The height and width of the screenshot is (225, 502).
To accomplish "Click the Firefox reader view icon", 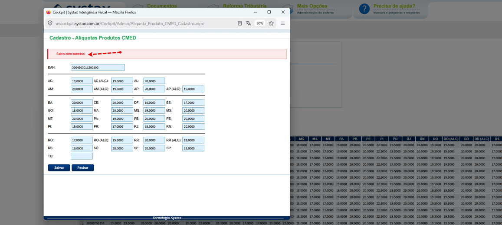I will tap(240, 23).
